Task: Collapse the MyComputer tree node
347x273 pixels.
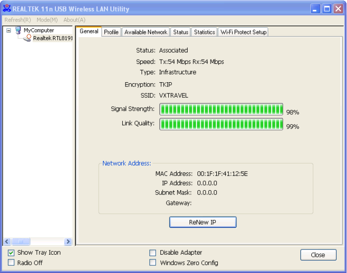Action: click(x=8, y=31)
